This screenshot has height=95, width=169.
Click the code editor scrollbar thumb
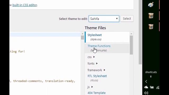[x=82, y=37]
